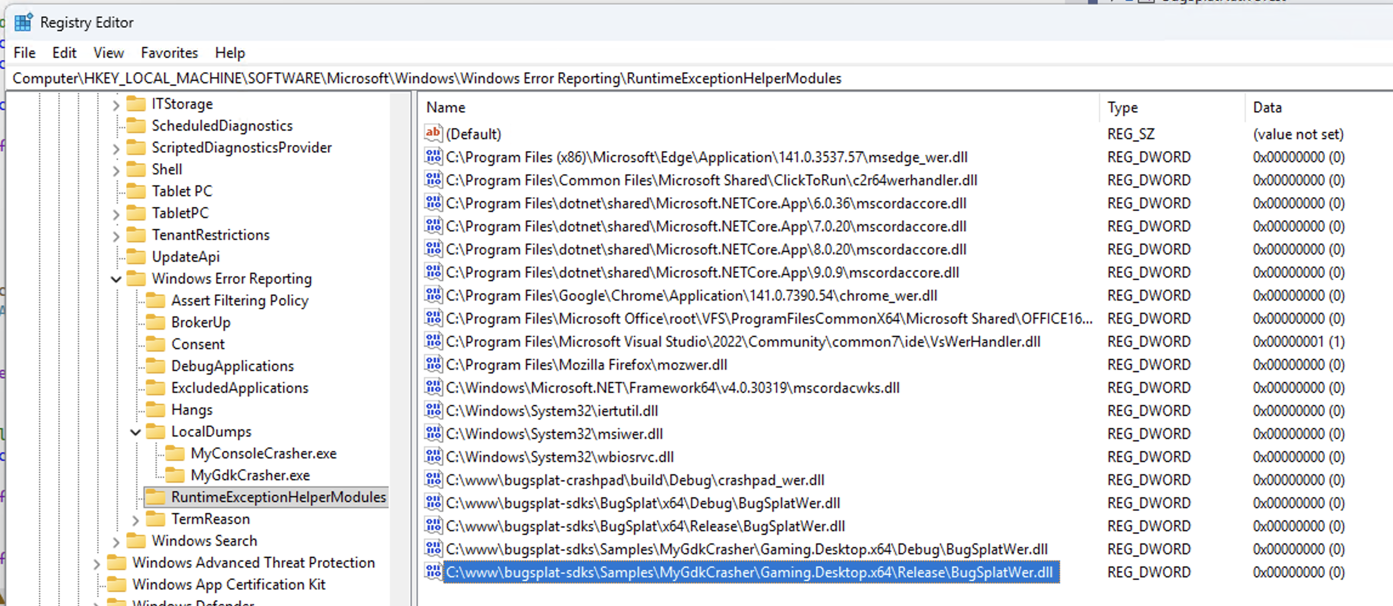Expand the Windows Advanced Threat Protection key
This screenshot has width=1393, height=606.
point(97,563)
